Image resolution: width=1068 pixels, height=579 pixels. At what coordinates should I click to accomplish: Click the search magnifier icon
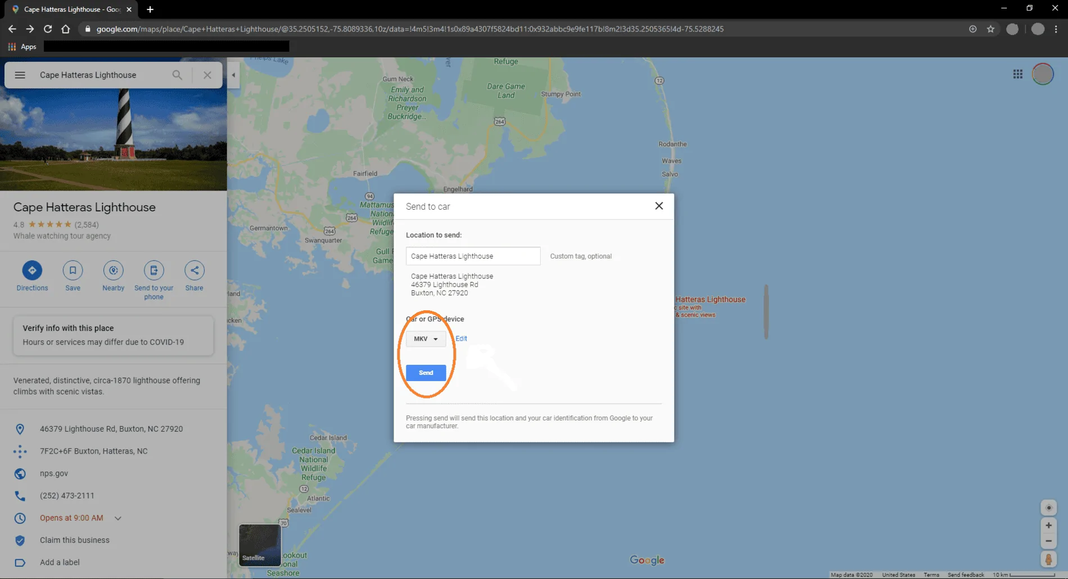pyautogui.click(x=177, y=75)
